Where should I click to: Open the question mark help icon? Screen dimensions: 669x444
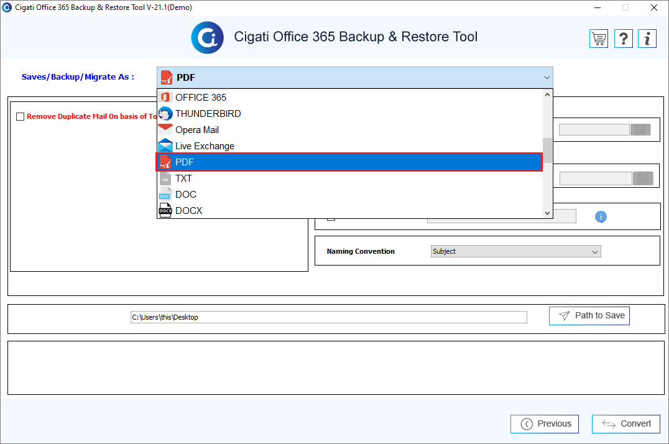[x=624, y=39]
